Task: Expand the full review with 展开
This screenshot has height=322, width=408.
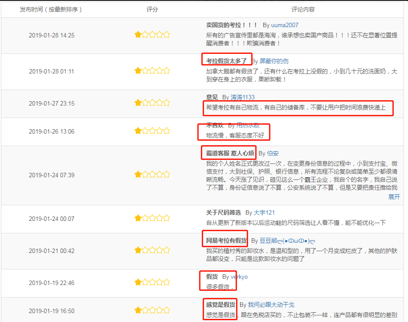Action: [394, 197]
